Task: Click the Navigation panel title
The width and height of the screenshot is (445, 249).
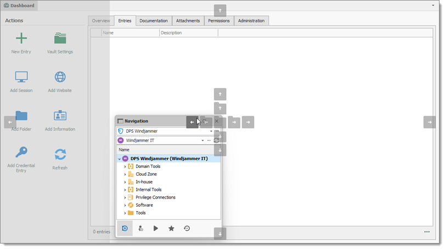Action: point(136,121)
